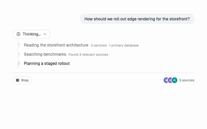Click the "3 services" detail text

point(99,45)
